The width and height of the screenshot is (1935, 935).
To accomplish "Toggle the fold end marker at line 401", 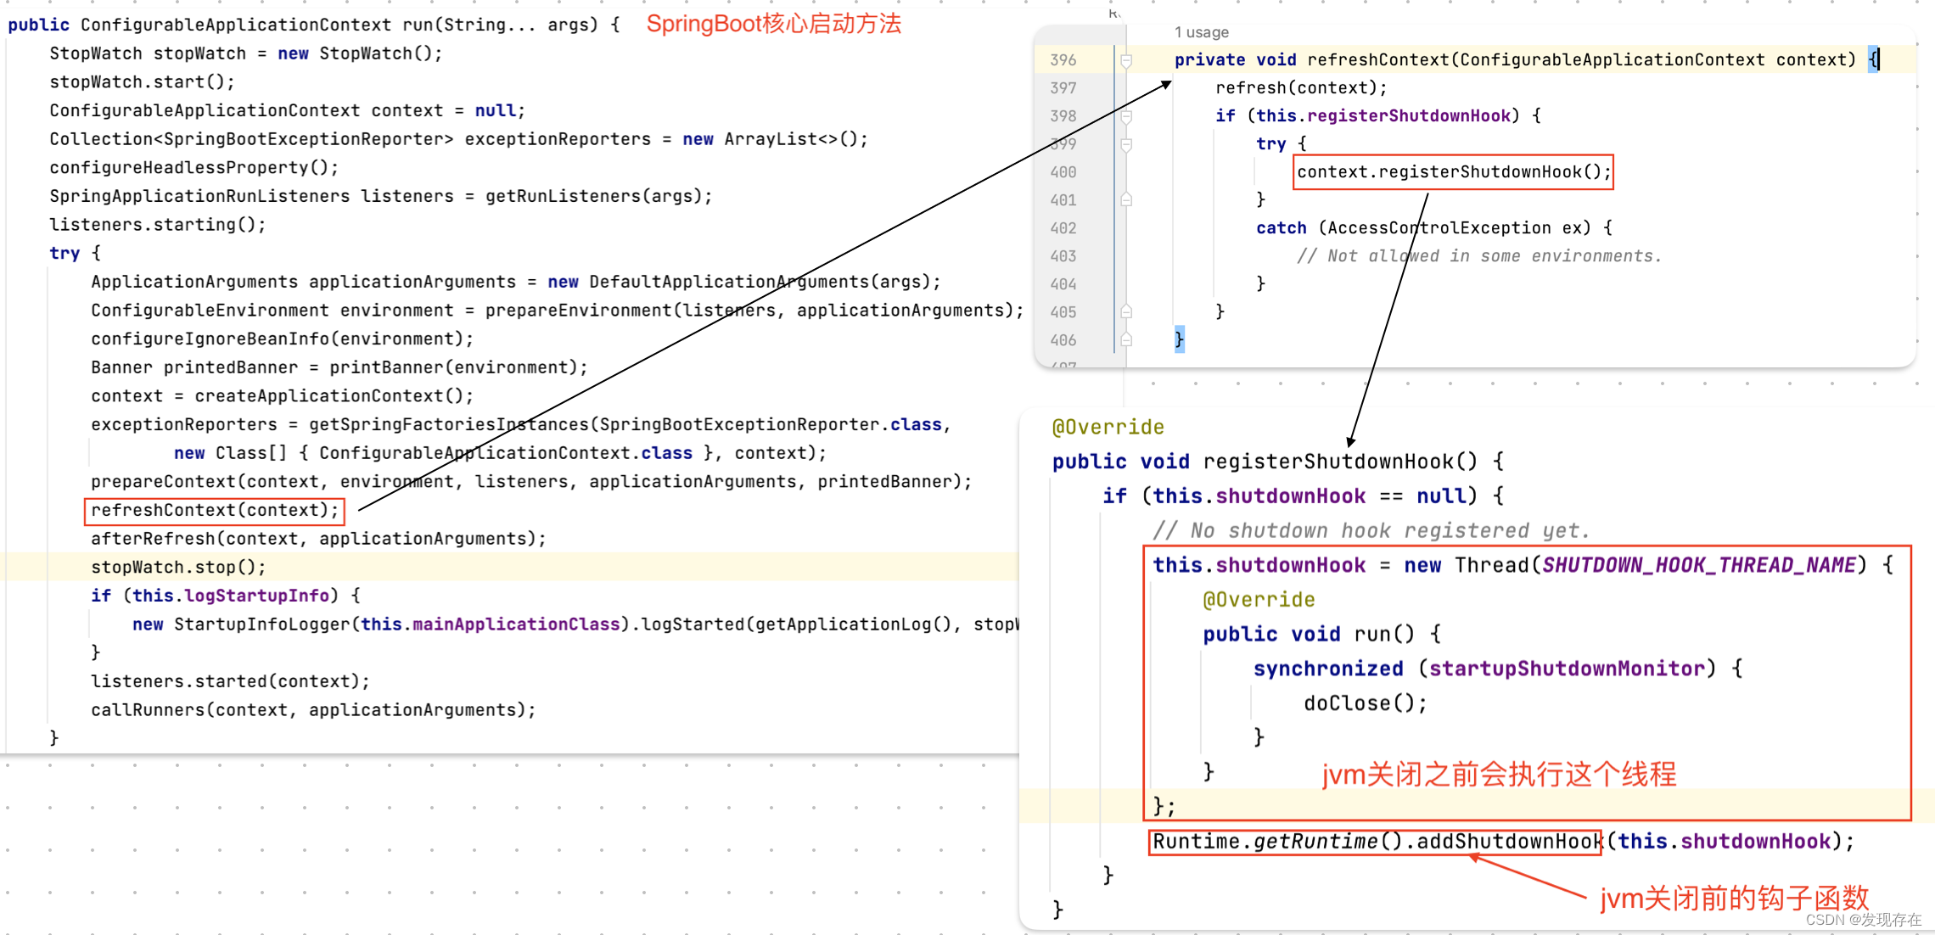I will click(1126, 200).
